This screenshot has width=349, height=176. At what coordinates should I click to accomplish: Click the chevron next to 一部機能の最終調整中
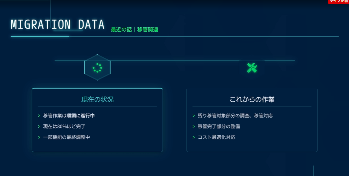(39, 137)
